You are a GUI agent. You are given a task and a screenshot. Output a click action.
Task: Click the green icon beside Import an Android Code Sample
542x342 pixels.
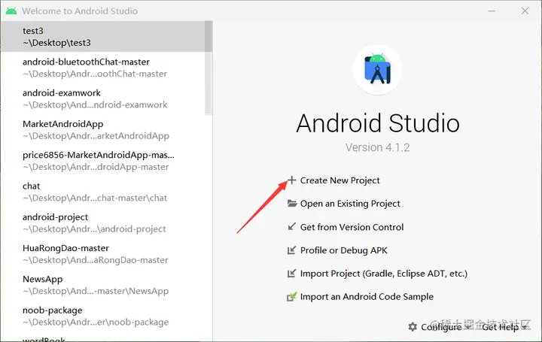[x=292, y=296]
